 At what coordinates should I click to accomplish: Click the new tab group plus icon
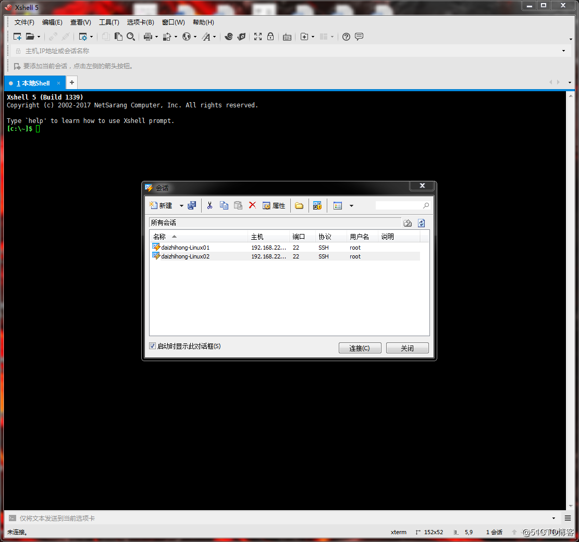coord(304,36)
